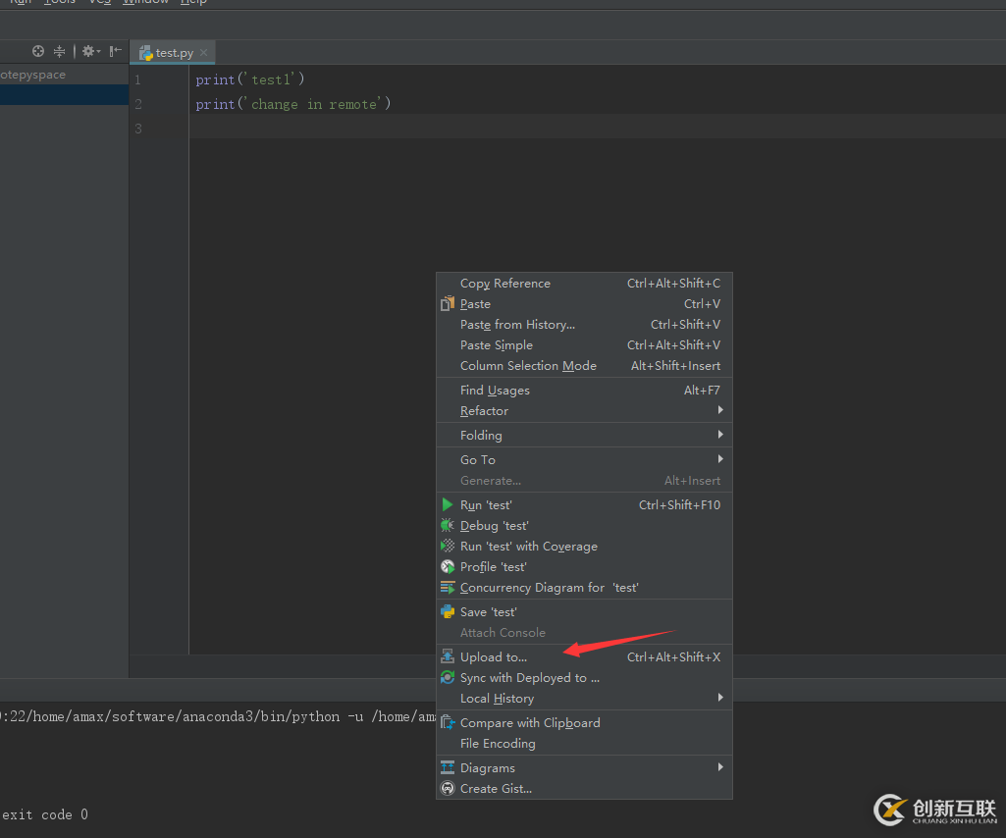This screenshot has height=838, width=1006.
Task: Switch to the test.py editor tab
Action: (x=173, y=53)
